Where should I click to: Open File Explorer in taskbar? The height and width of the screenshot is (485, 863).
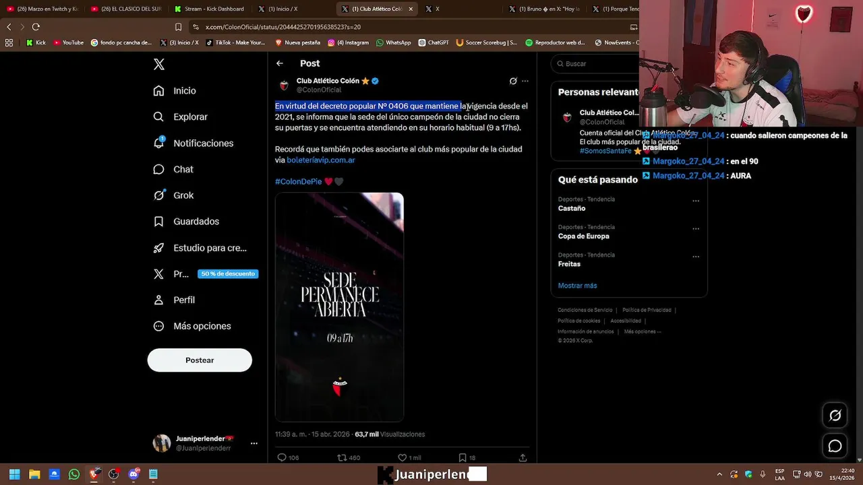34,474
